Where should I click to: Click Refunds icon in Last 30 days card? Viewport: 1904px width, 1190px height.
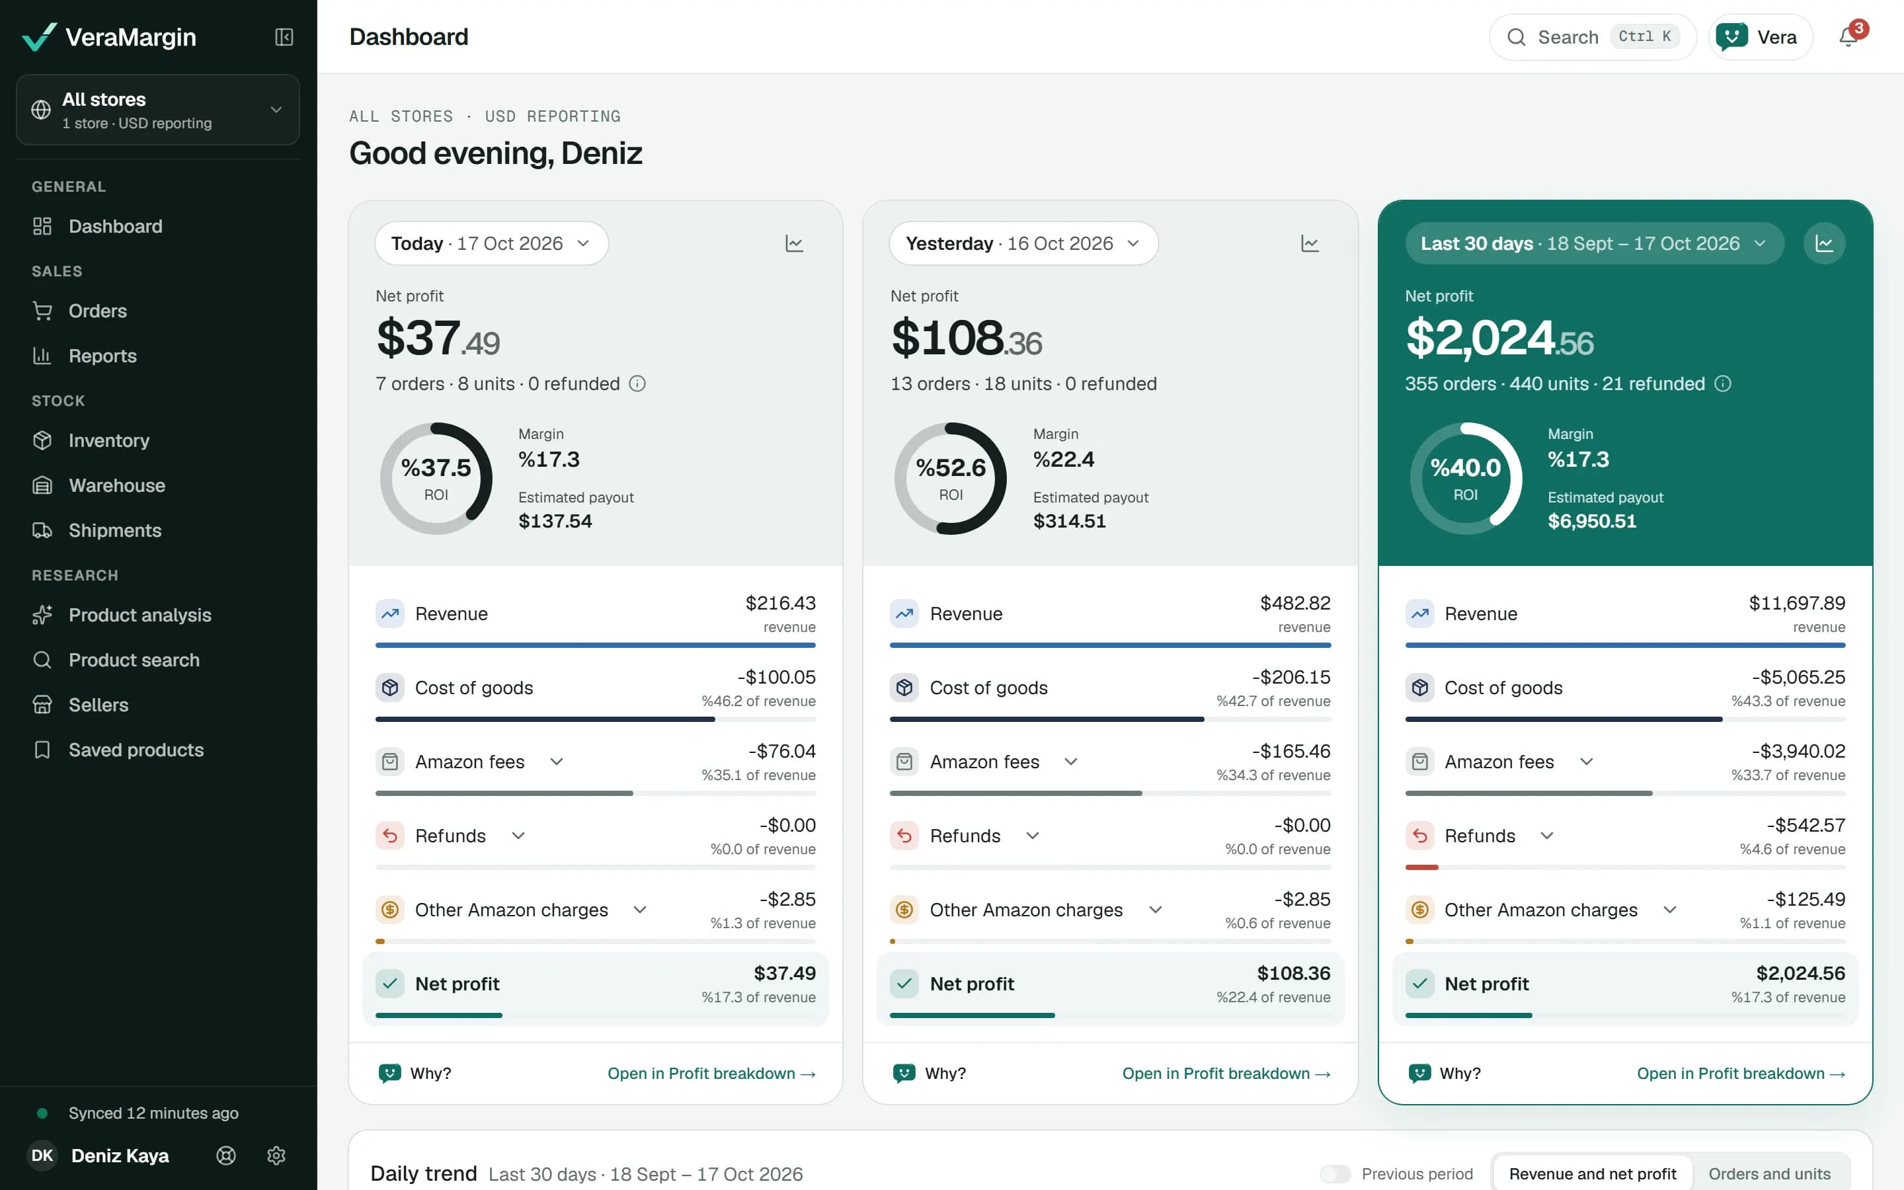1419,835
